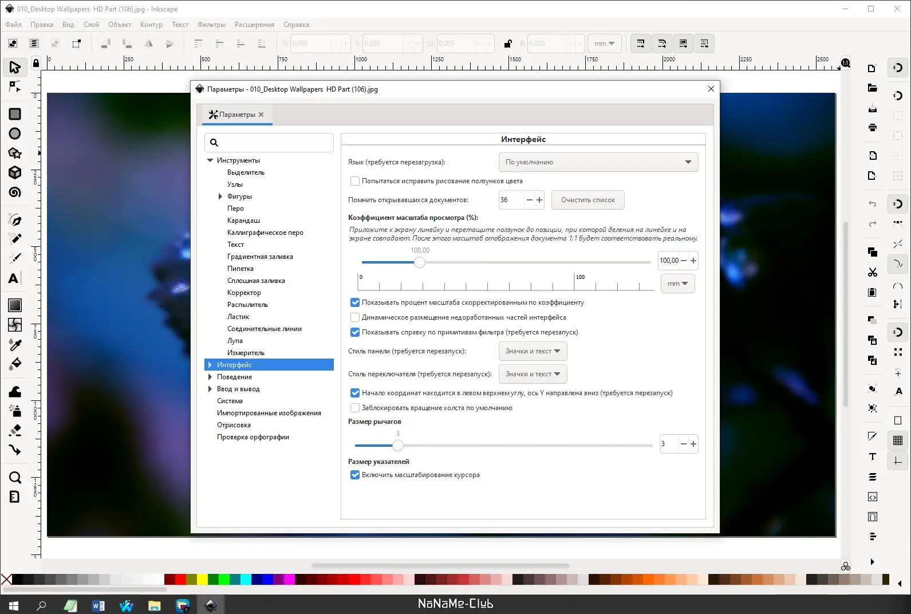Enable 'Попытаться исправить рисование ползунков цвета' checkbox
This screenshot has height=614, width=911.
click(x=355, y=181)
